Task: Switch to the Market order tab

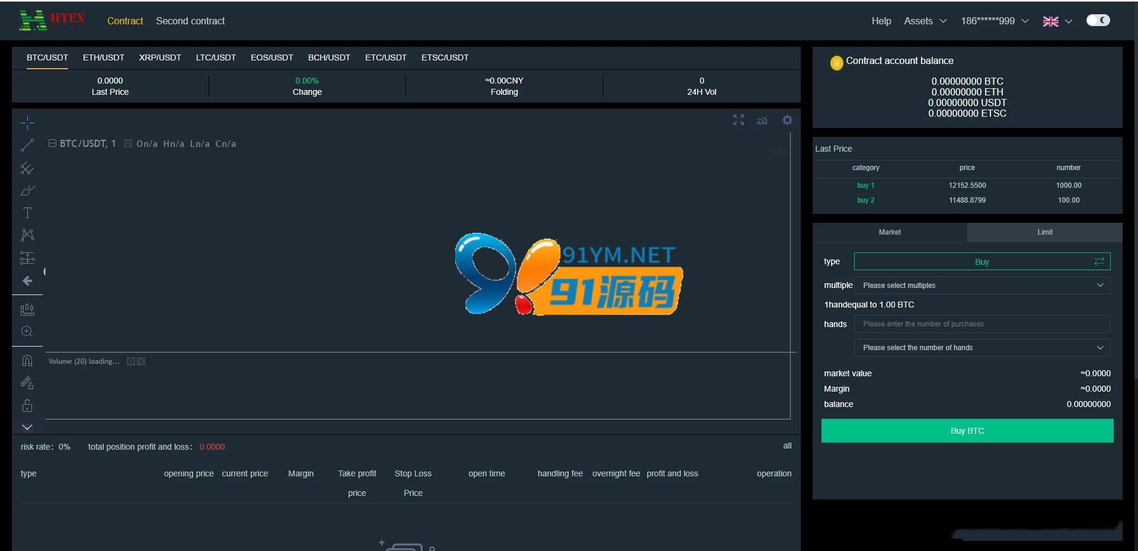Action: [x=890, y=232]
